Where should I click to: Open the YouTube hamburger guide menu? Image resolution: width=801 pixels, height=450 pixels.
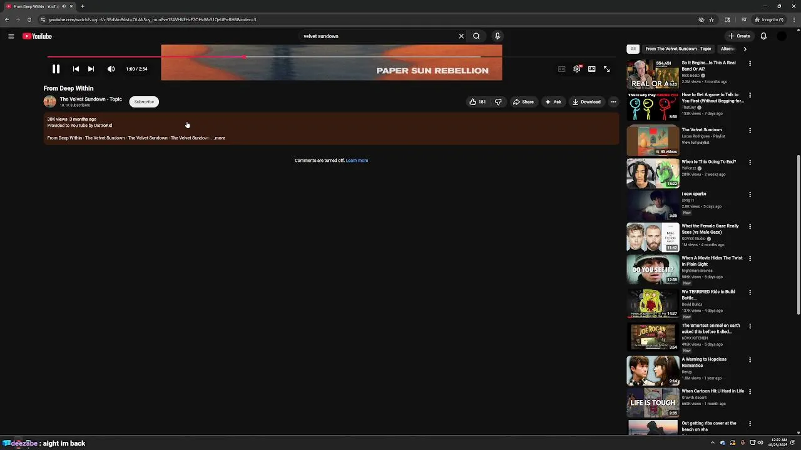11,36
